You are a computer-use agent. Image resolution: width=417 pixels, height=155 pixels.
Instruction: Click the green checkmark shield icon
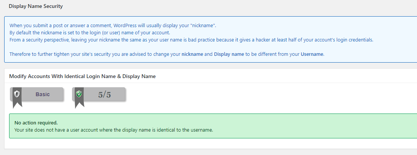pos(79,94)
